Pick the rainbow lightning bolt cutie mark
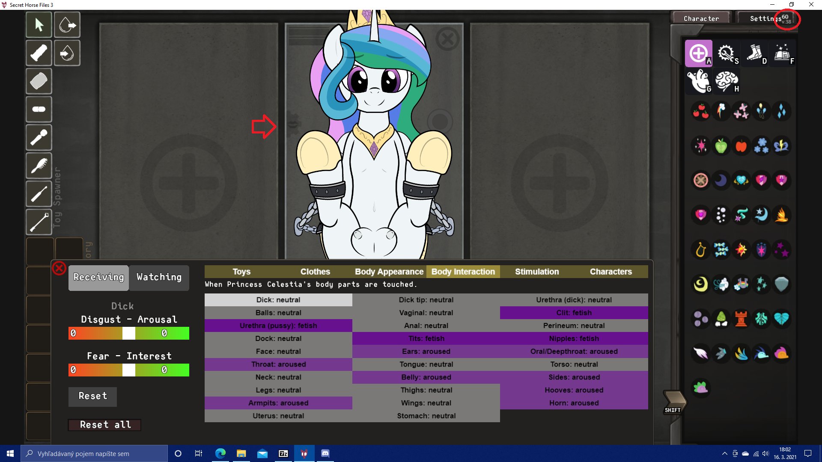The width and height of the screenshot is (822, 462). (x=721, y=111)
